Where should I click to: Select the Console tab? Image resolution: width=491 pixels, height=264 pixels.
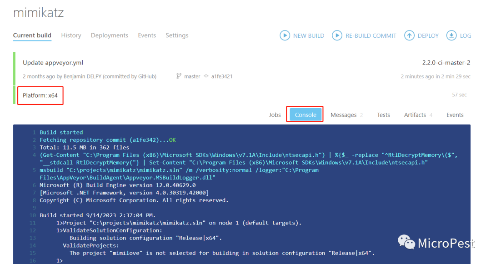tap(306, 115)
